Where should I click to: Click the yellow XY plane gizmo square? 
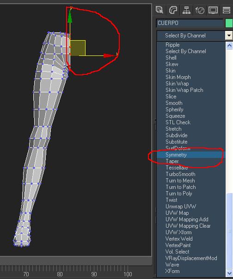[x=78, y=48]
